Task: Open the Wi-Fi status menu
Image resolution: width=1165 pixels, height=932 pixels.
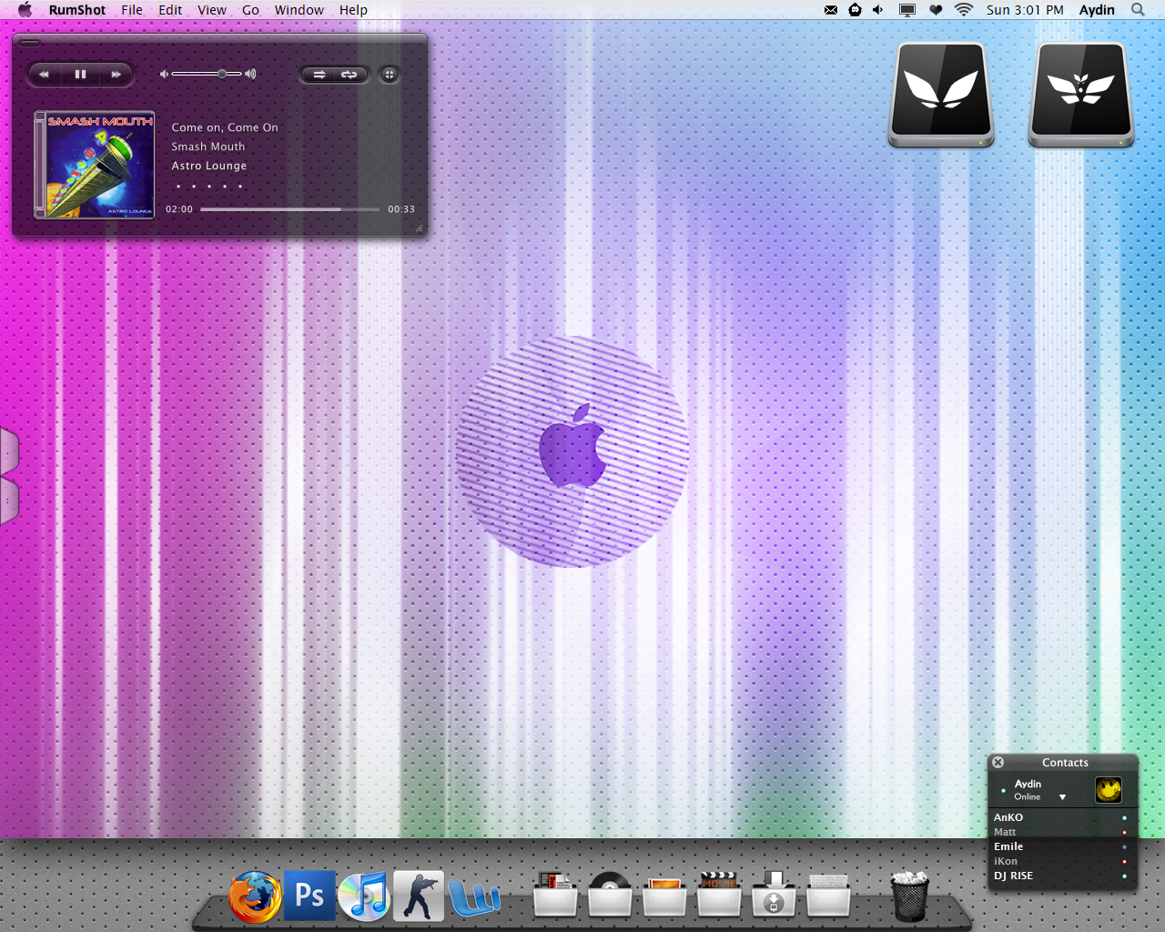Action: click(x=963, y=10)
